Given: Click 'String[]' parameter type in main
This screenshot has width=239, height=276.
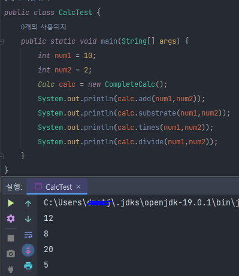Looking at the screenshot, I should click(138, 41).
